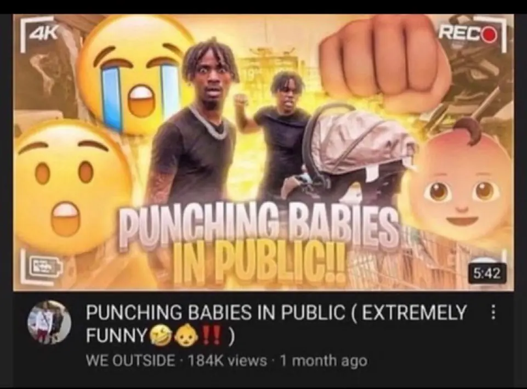
Task: Open the PUNCHING BABIES IN PUBLIC title link
Action: coord(276,324)
